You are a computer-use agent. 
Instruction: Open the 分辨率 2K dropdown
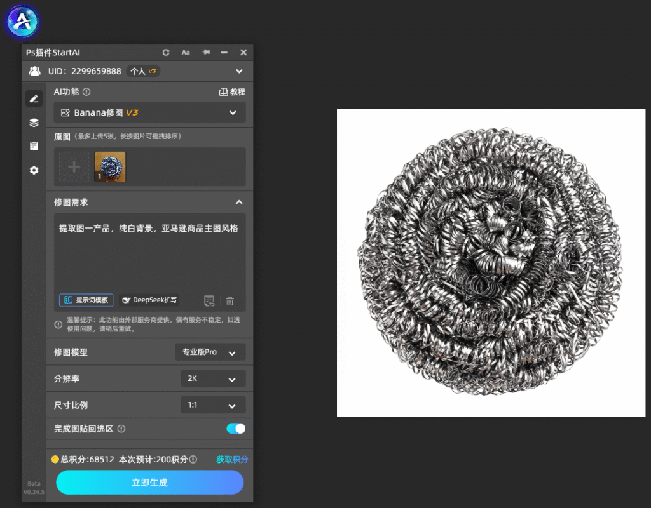(x=213, y=378)
